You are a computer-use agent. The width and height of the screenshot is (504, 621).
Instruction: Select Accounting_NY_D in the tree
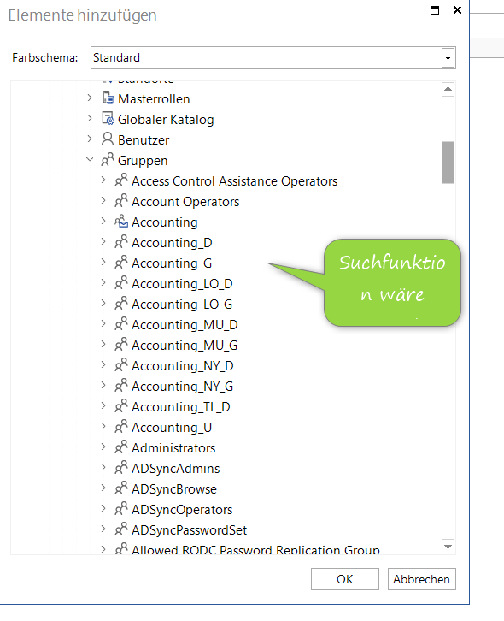182,366
